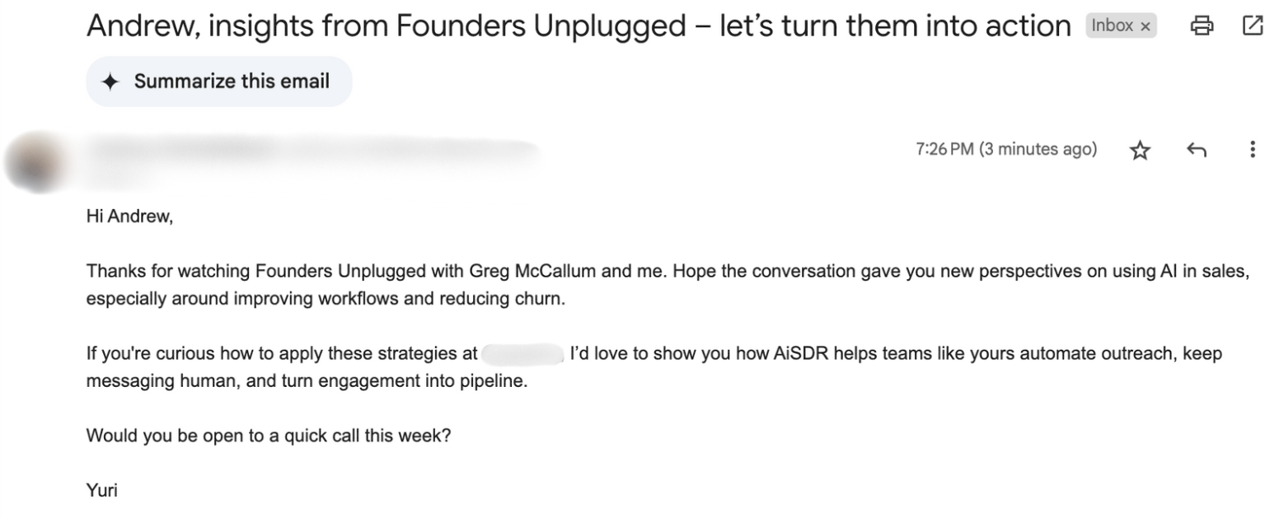Click the Yuri signature at the bottom
This screenshot has height=517, width=1279.
[x=101, y=491]
